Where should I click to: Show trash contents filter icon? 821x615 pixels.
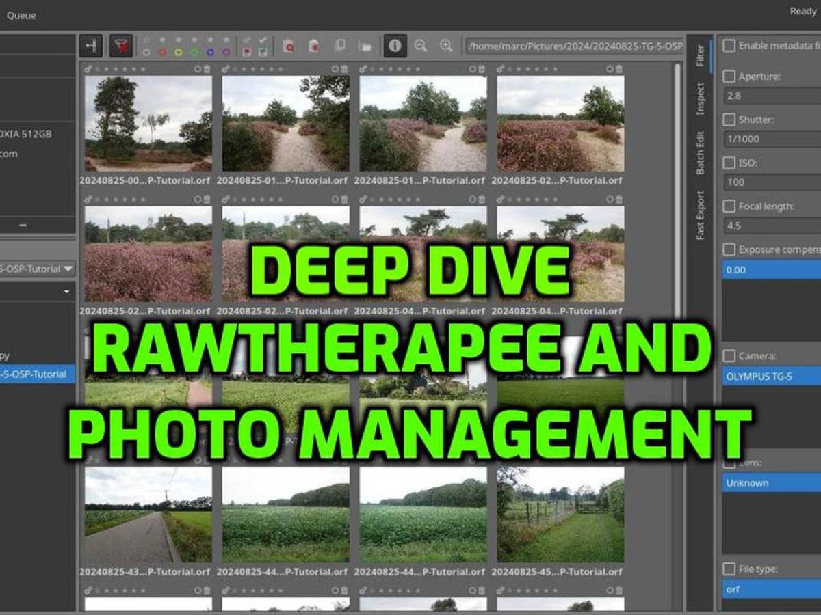pos(289,46)
